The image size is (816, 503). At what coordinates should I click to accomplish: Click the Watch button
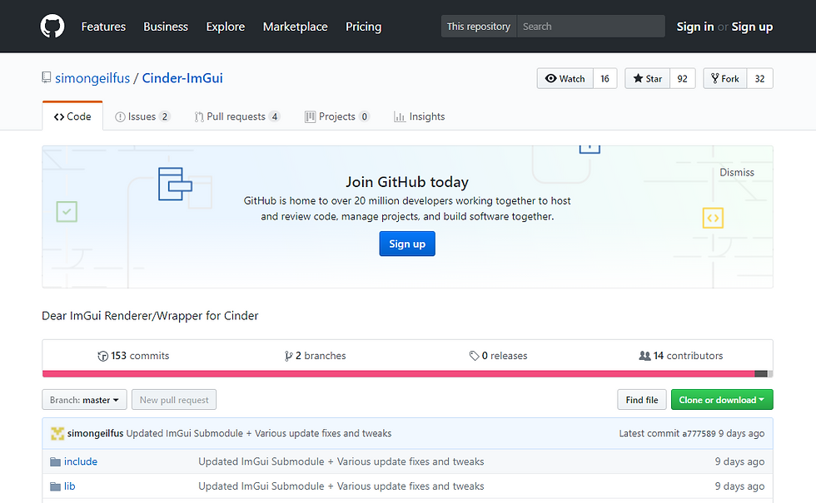click(x=565, y=78)
